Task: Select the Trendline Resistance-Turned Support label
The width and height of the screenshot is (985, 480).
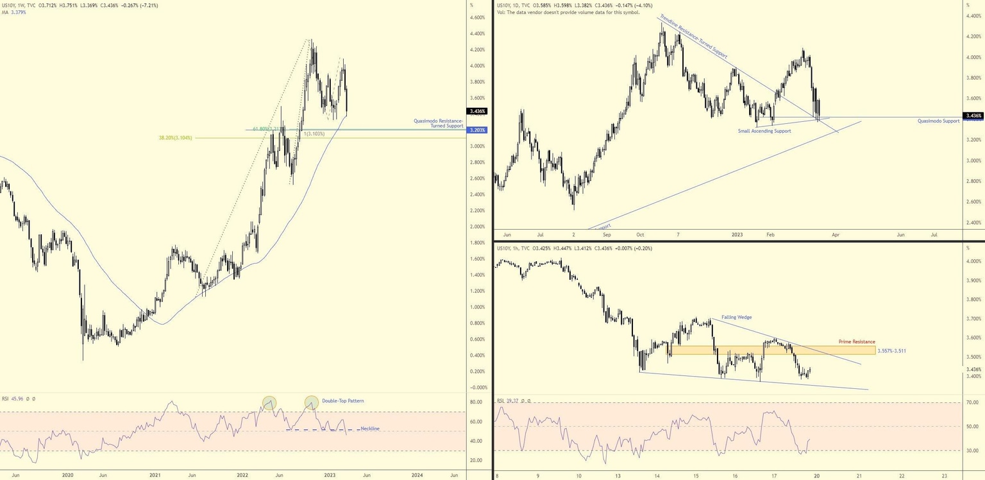Action: tap(693, 37)
